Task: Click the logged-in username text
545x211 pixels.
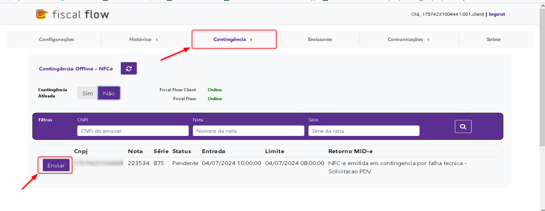Action: tap(453, 14)
